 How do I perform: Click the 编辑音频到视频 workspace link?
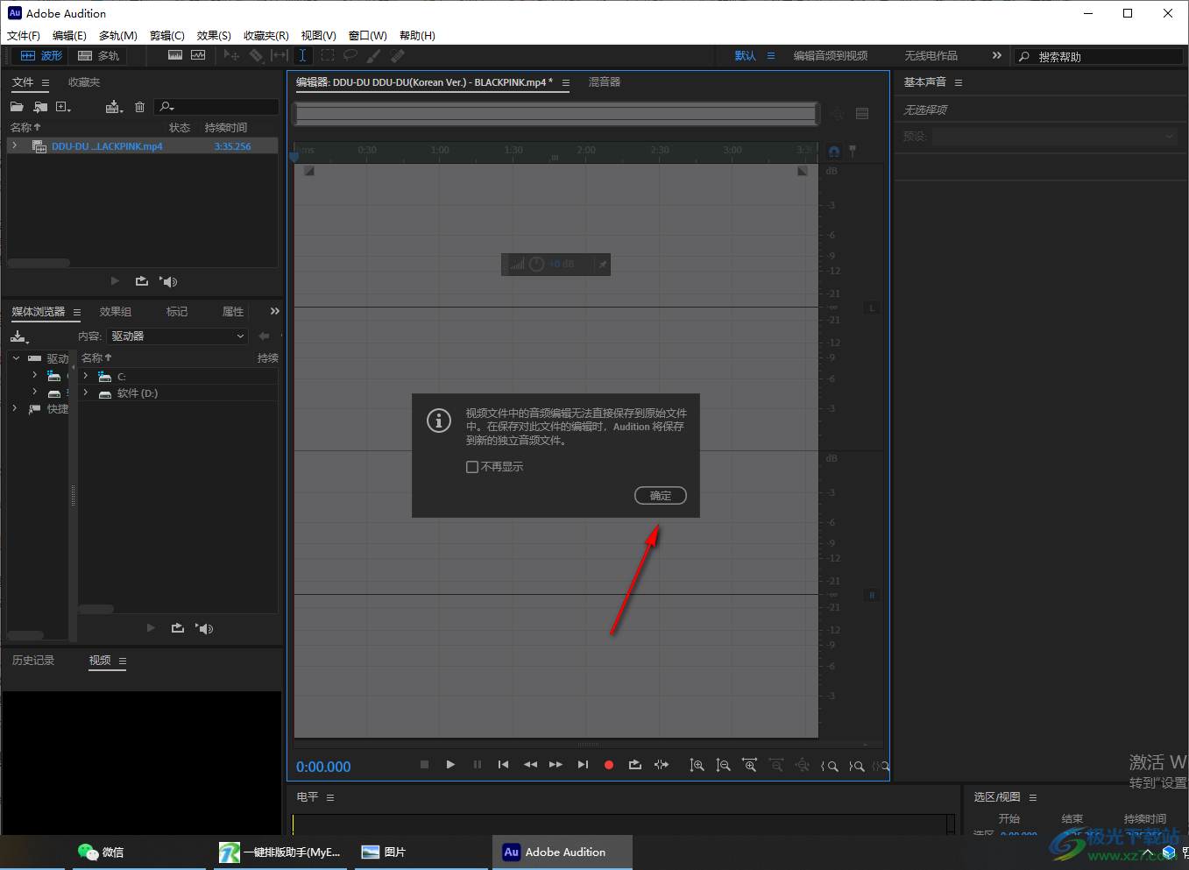[830, 56]
